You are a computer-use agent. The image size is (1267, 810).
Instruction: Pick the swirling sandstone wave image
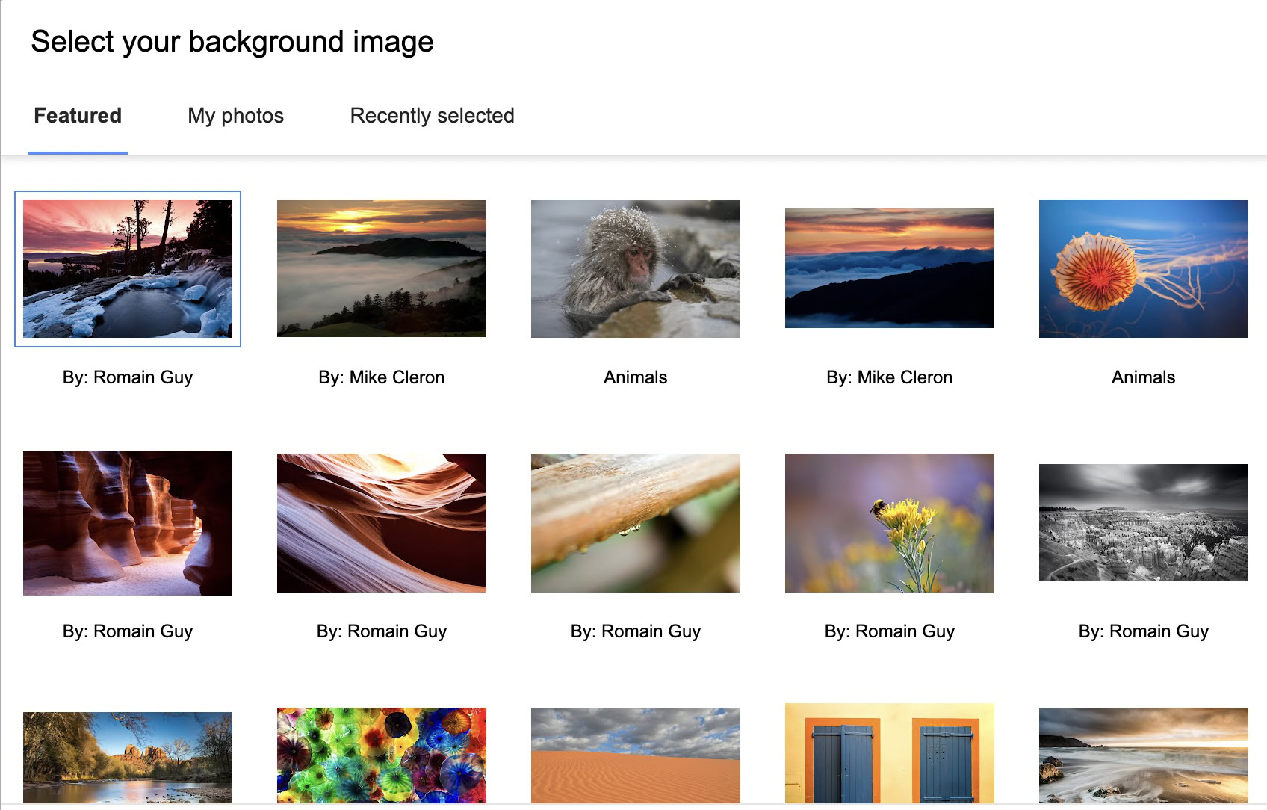(381, 522)
